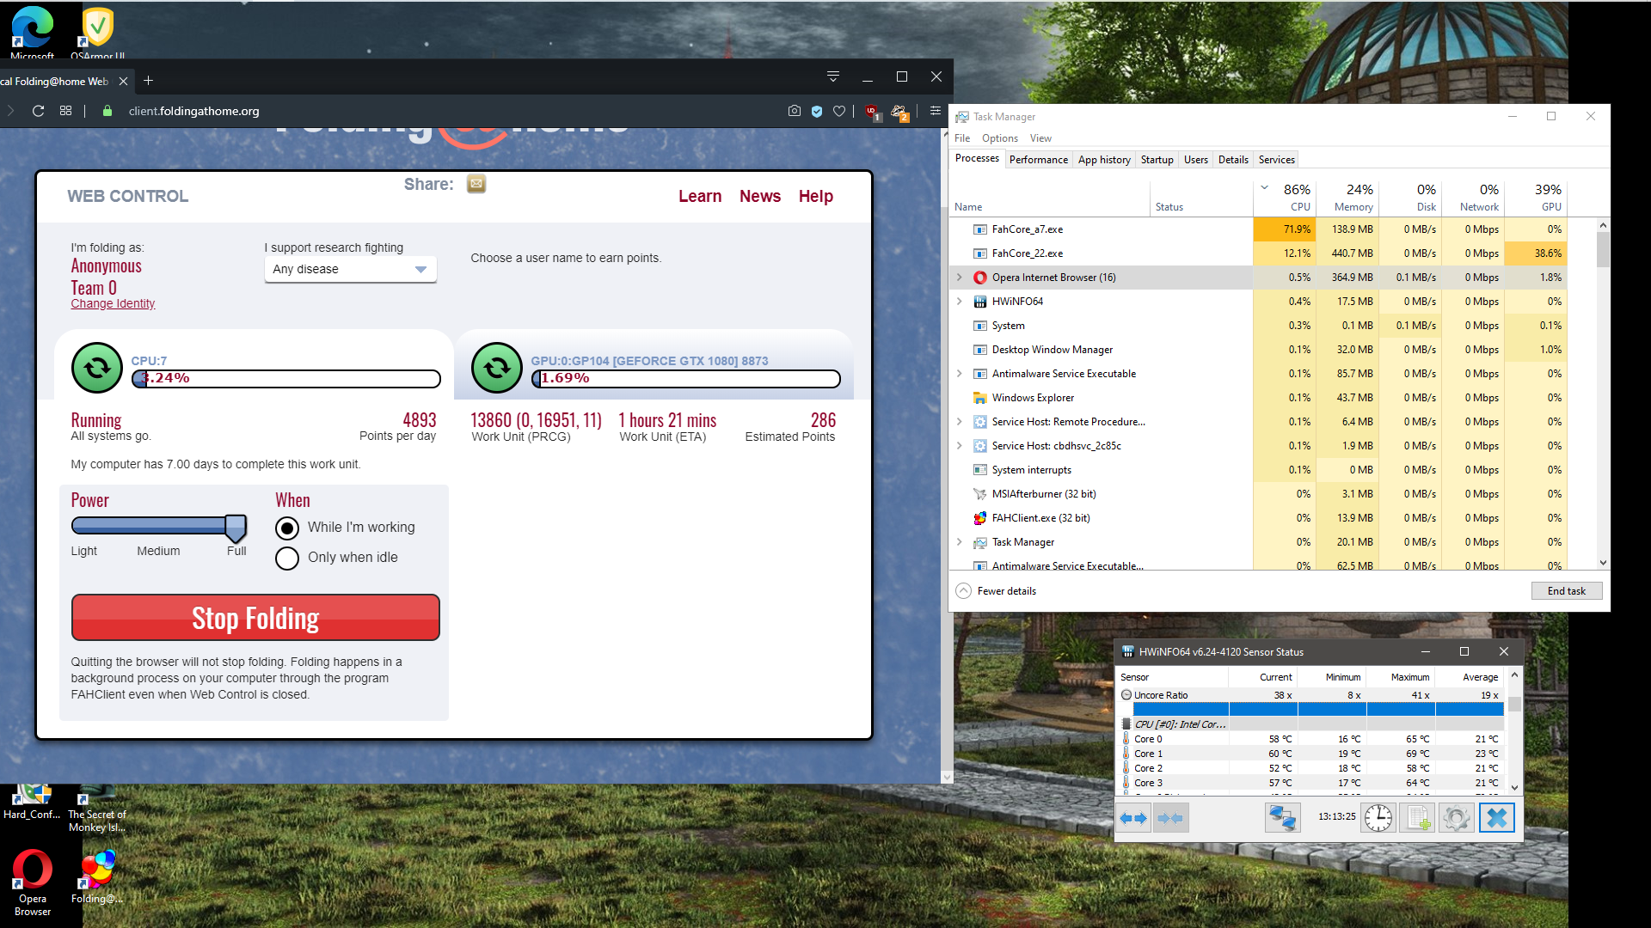Select 'While I'm working' radio button
The width and height of the screenshot is (1651, 928).
point(287,528)
